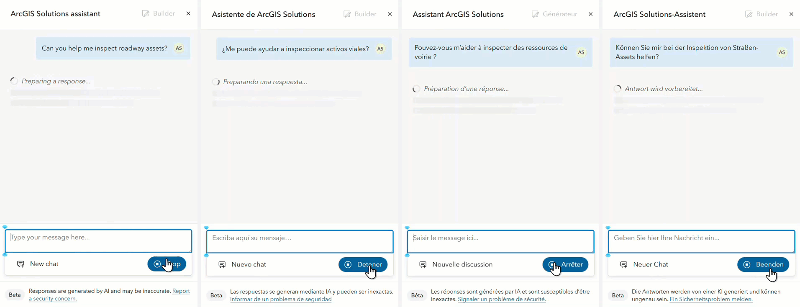Open Builder in ArcGIS Solutions assistant header
800x307 pixels.
[159, 13]
